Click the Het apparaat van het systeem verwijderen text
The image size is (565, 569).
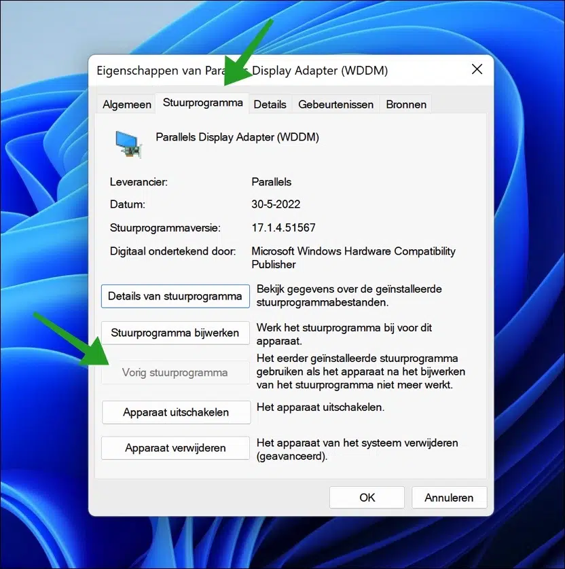point(357,449)
